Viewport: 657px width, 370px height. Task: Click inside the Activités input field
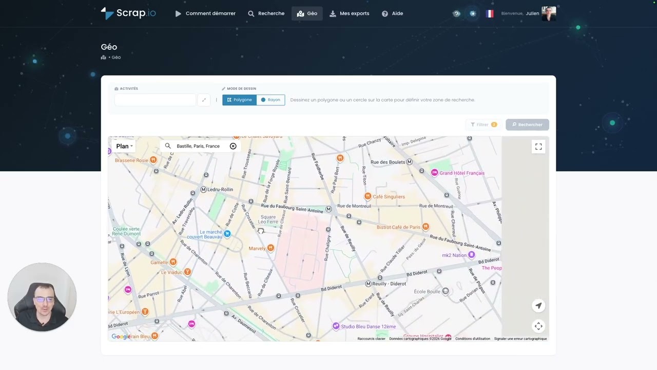(155, 100)
